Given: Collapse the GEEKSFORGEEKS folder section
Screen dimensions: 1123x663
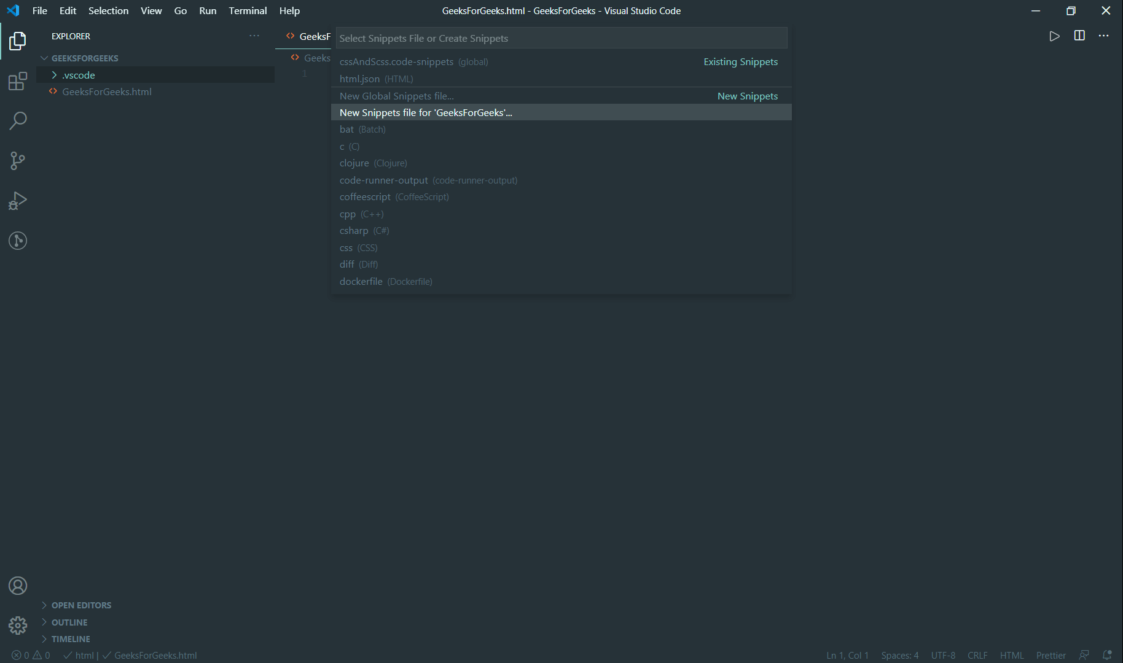Looking at the screenshot, I should [155, 58].
